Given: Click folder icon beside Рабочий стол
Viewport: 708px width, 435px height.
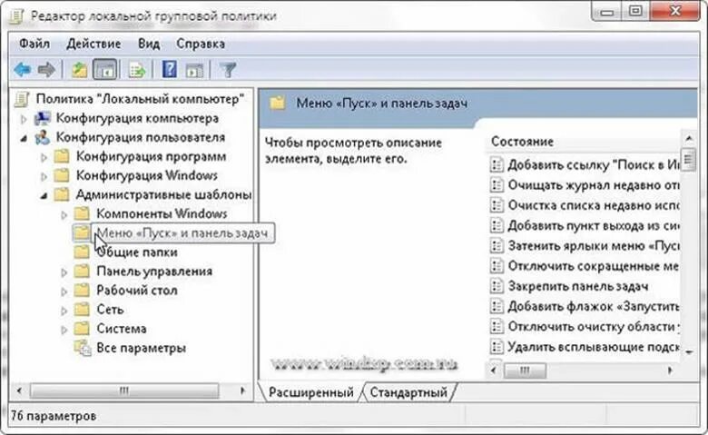Looking at the screenshot, I should 82,291.
